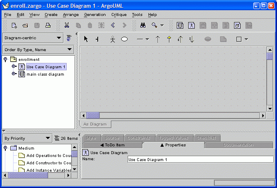Collapse the Medium priority folder
This screenshot has width=277, height=188.
(5, 148)
